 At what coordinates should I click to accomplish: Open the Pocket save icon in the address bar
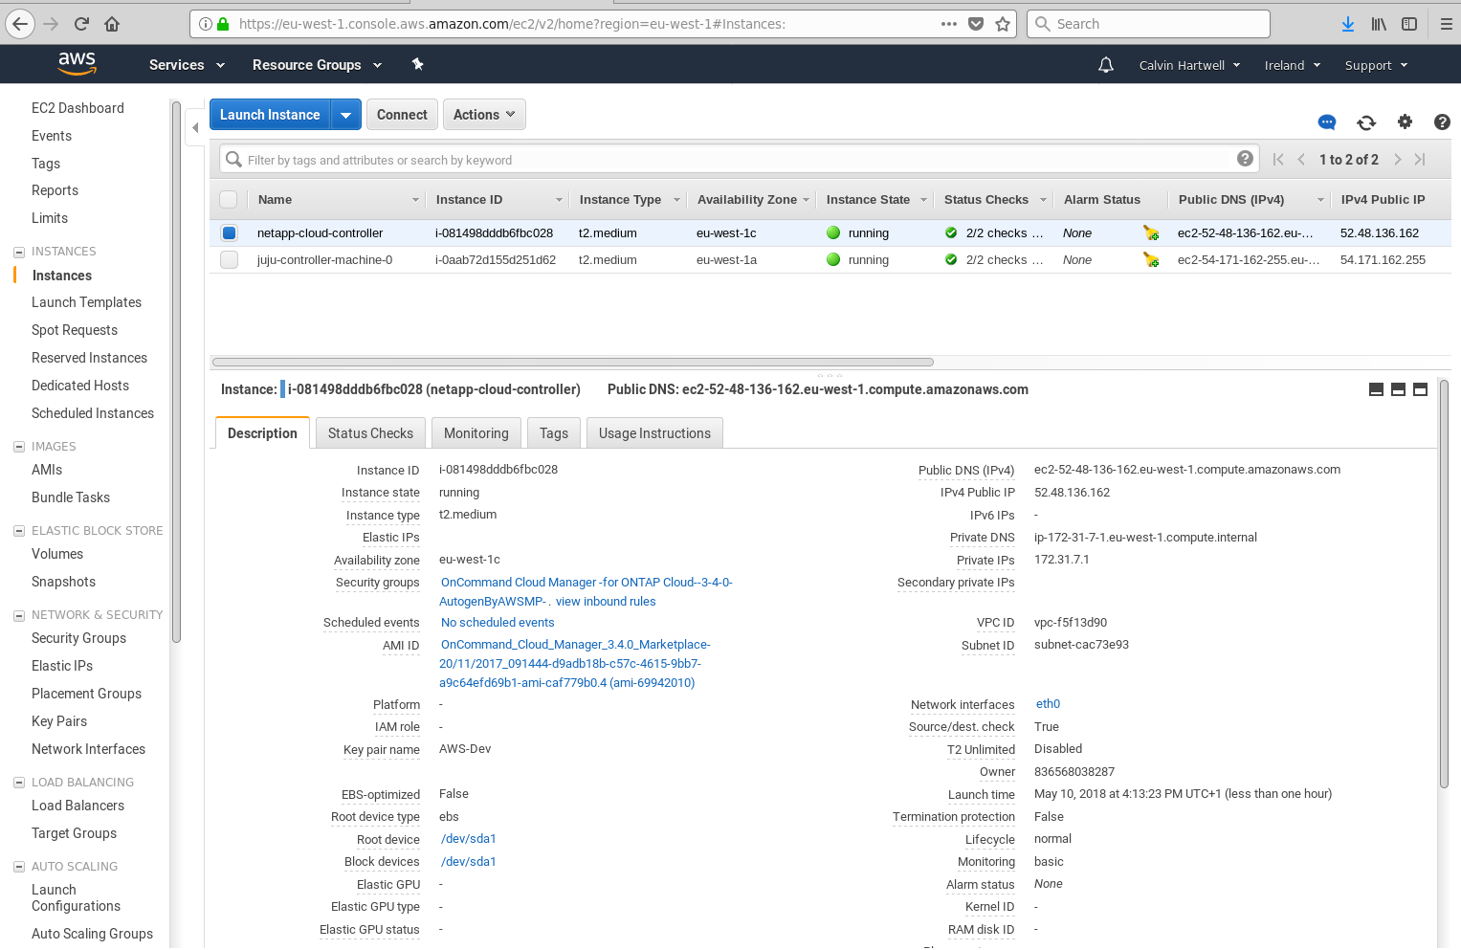[976, 24]
